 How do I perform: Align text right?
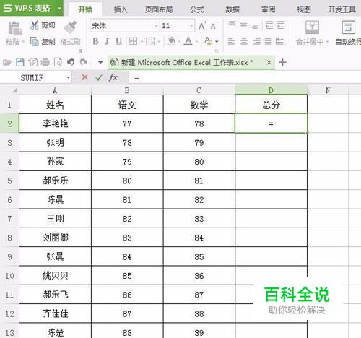(256, 42)
